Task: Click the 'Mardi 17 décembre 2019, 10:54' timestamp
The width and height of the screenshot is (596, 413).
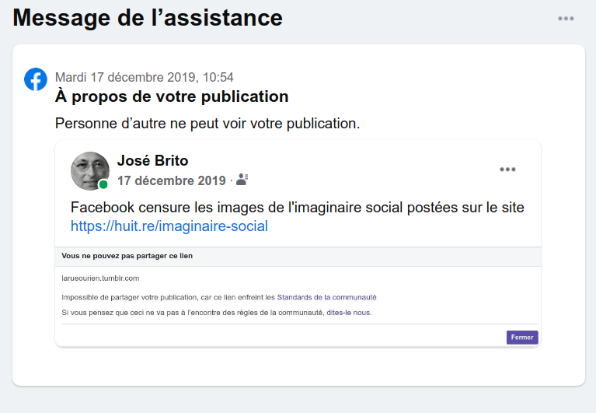Action: 144,77
